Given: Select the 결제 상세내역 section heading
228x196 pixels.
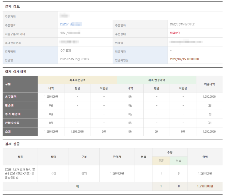Looking at the screenshot, I should pos(16,72).
